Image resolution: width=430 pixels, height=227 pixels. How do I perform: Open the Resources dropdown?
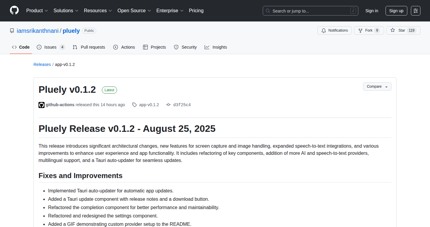coord(98,10)
